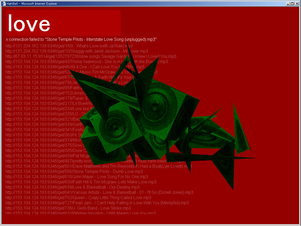Click the "Whitney Houston - I Will Always" link
The width and height of the screenshot is (301, 226).
[x=81, y=213]
